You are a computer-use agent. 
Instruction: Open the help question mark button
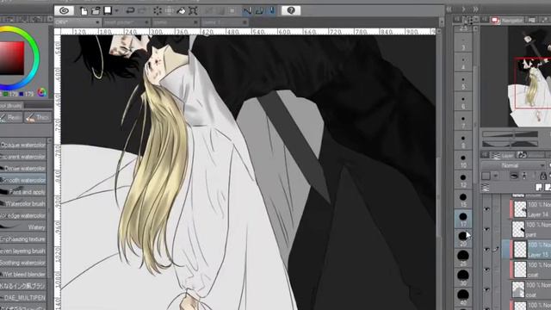coord(291,10)
